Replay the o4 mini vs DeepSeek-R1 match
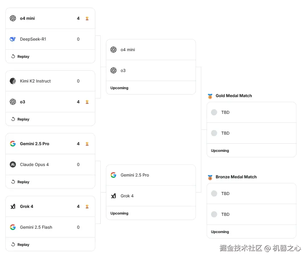The height and width of the screenshot is (259, 308). pyautogui.click(x=20, y=57)
